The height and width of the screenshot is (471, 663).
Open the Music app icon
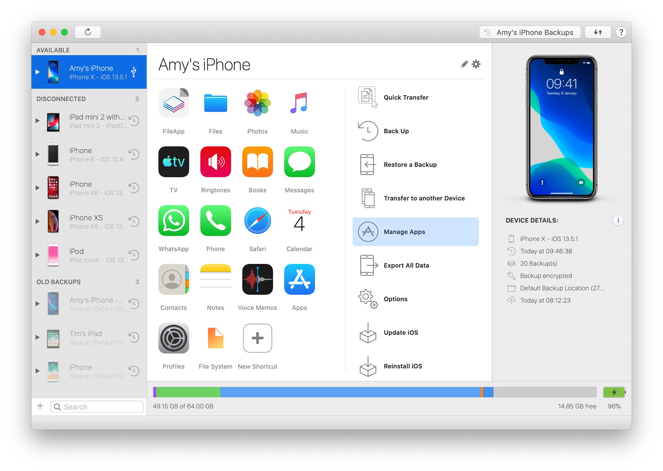[299, 103]
